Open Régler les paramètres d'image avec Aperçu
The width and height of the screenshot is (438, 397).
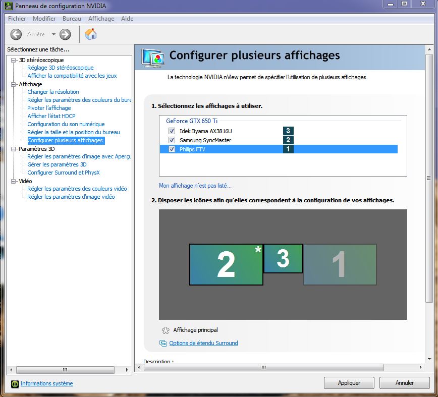79,156
